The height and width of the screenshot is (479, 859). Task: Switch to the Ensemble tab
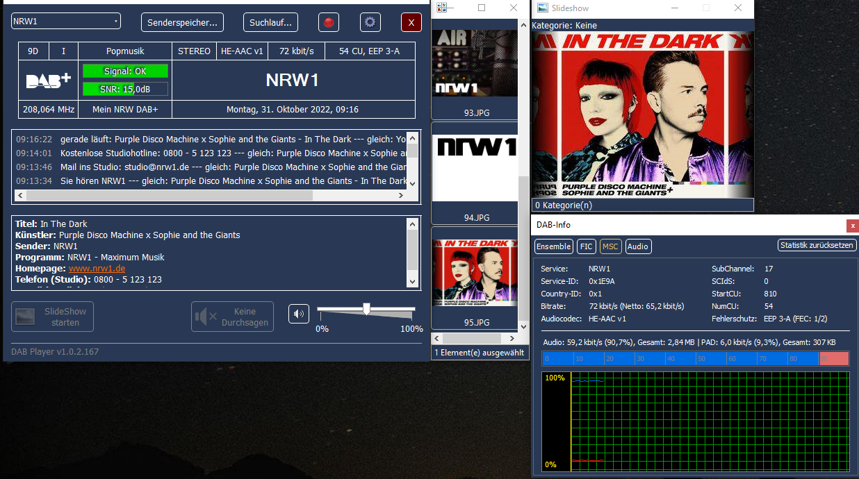pos(554,246)
